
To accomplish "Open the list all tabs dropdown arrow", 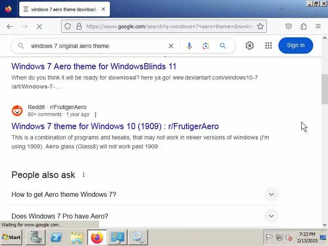I will (282, 9).
